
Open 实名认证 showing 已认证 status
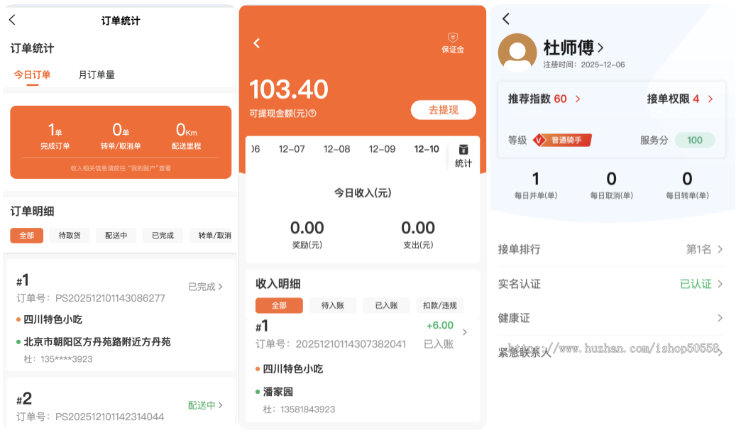point(611,284)
